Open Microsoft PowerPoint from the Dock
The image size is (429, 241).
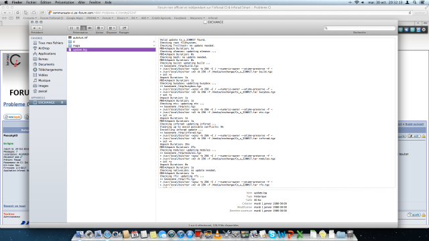290,234
